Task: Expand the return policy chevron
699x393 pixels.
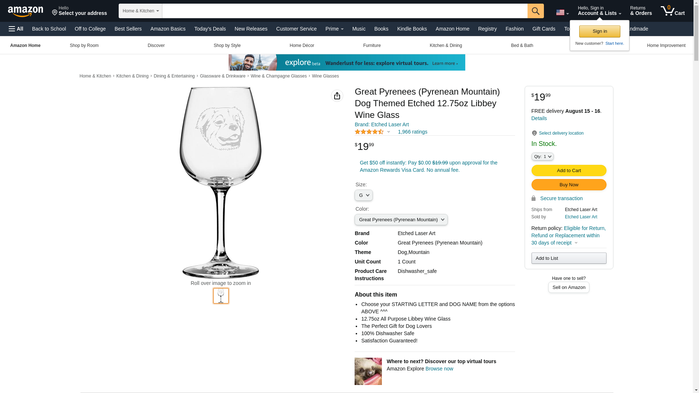Action: [x=576, y=243]
